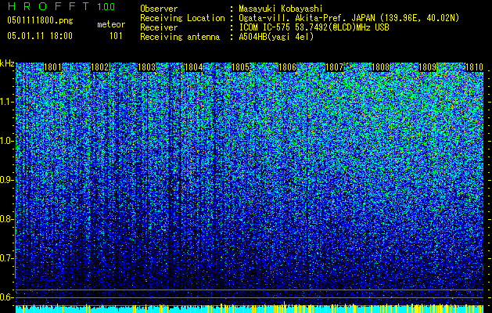Click the Receiving Location label
Screen dimensions: 492x313
(182, 18)
